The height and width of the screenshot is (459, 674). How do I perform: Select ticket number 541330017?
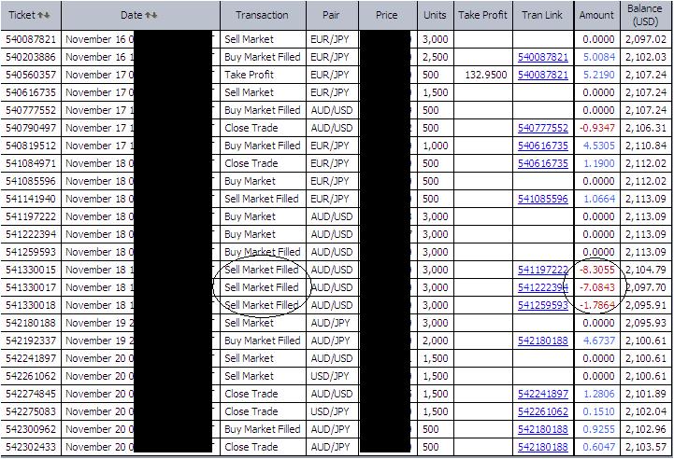pos(31,287)
